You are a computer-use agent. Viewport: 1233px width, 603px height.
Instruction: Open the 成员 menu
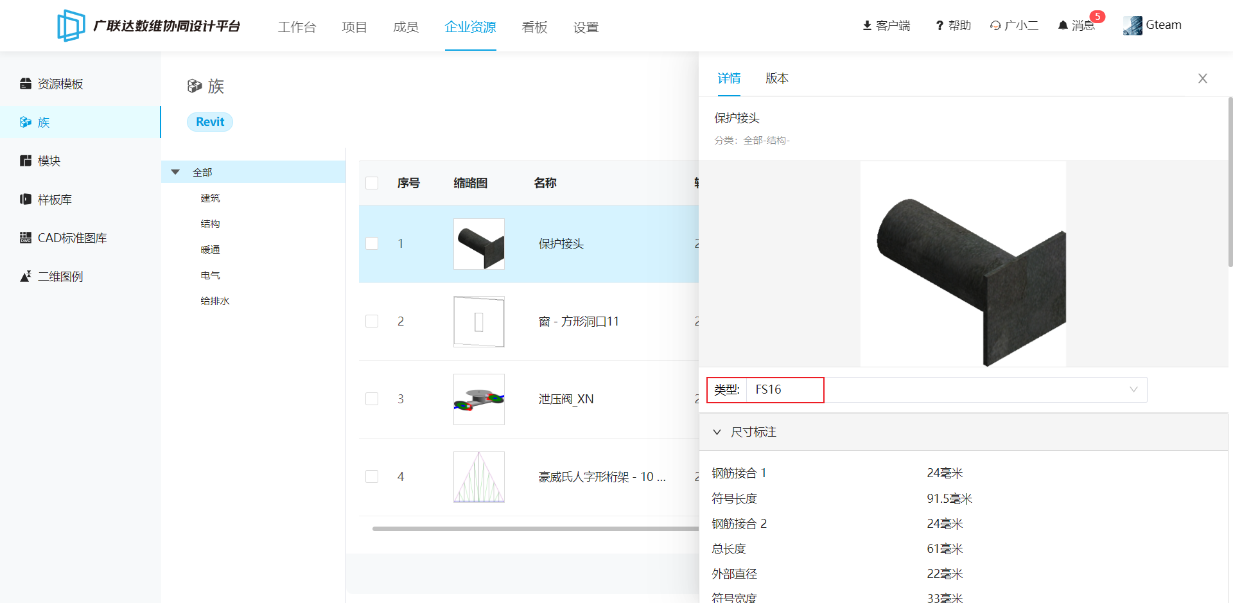[x=406, y=27]
